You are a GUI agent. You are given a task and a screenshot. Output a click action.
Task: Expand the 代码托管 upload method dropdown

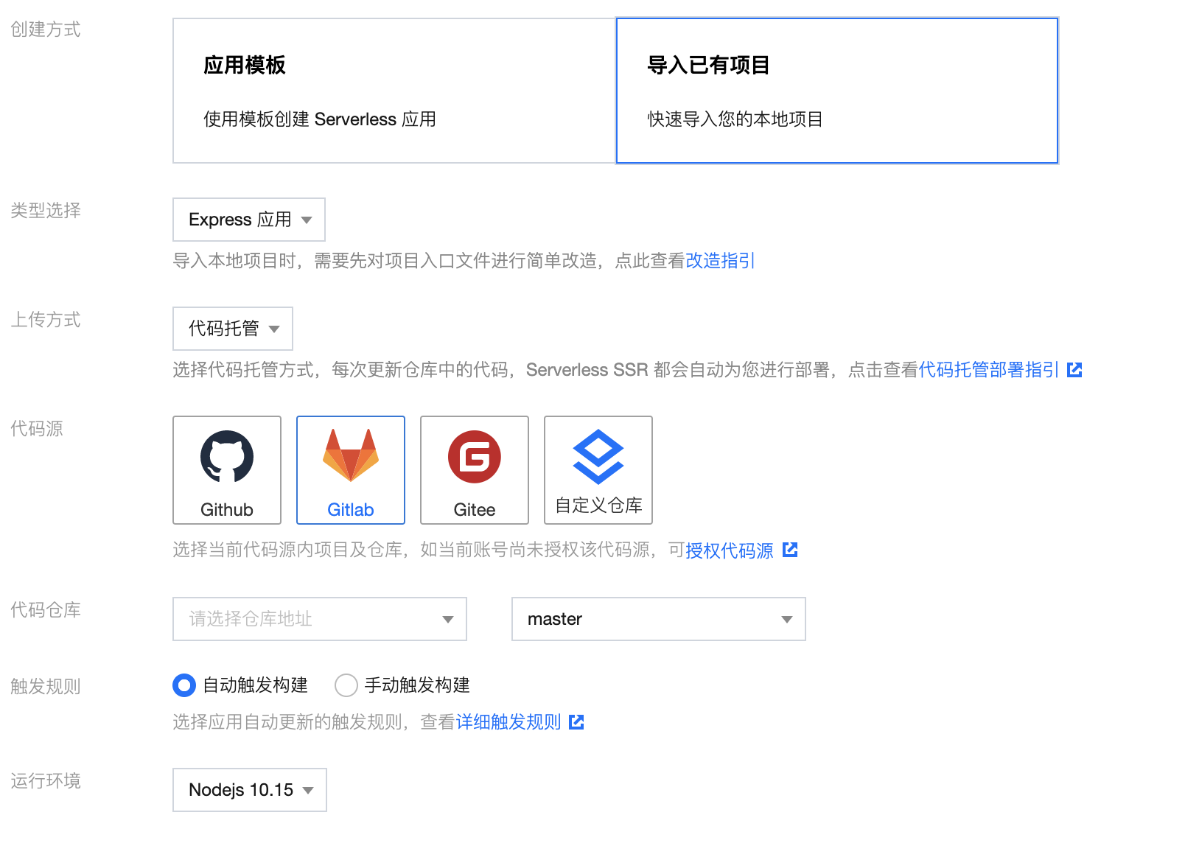233,329
